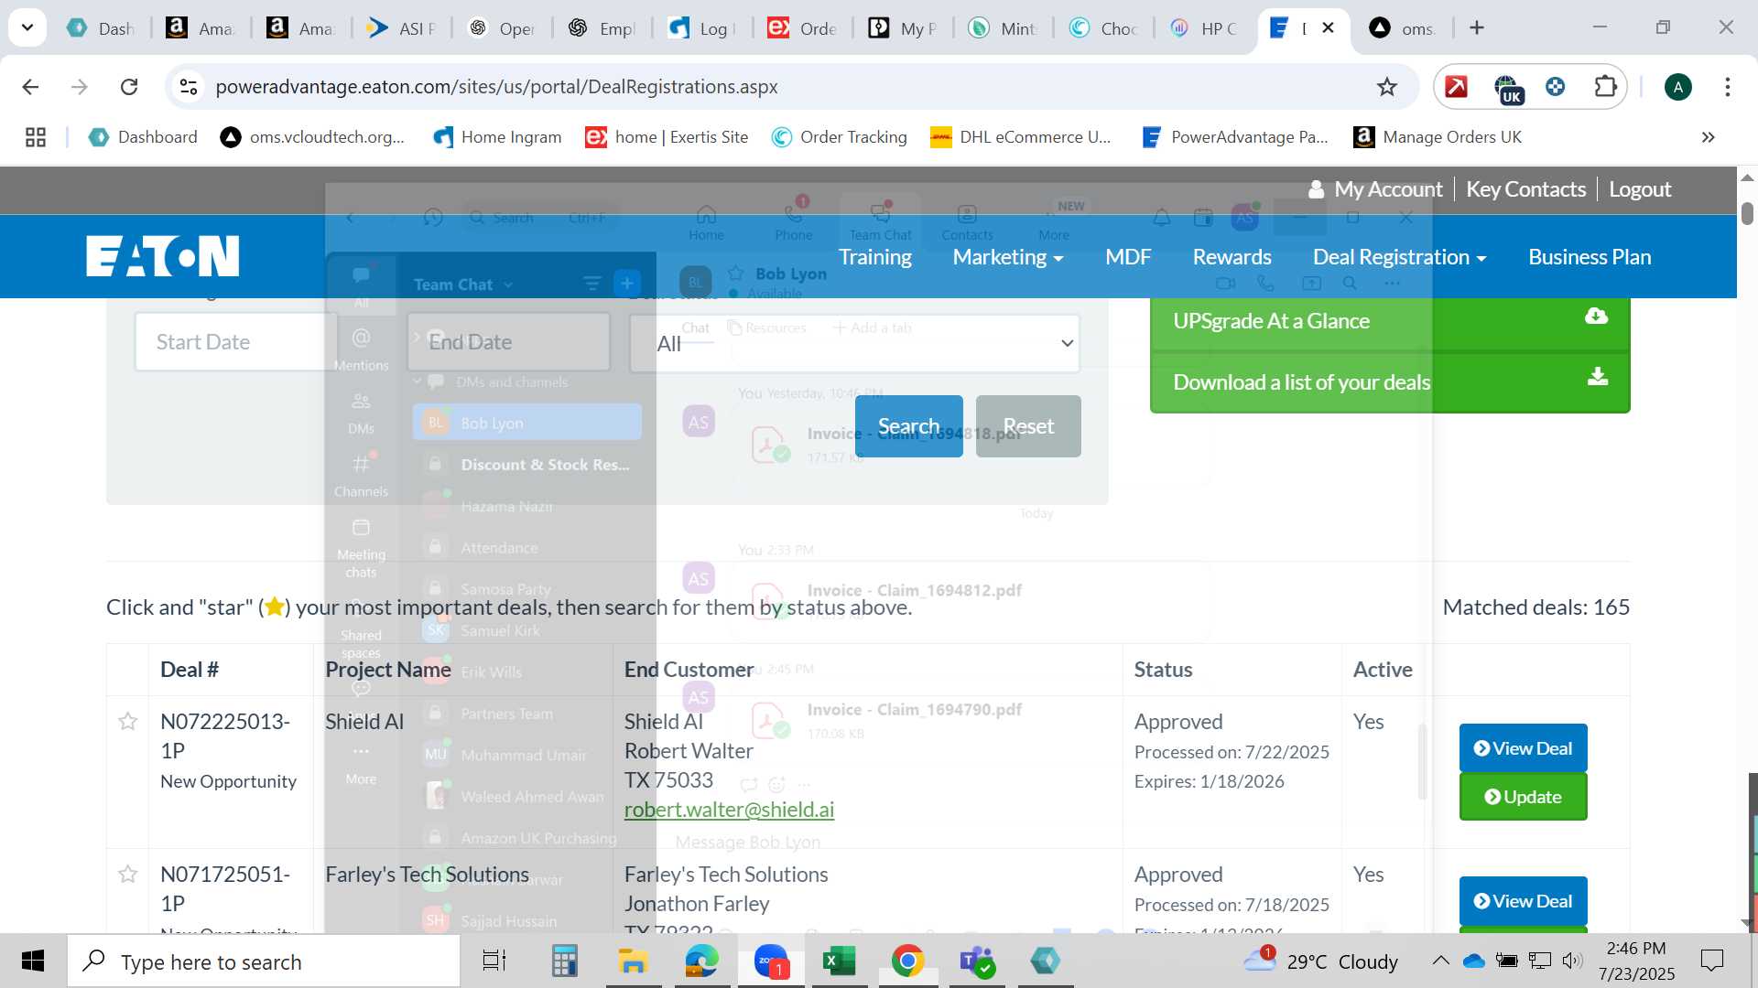Open the notification center icon
1758x988 pixels.
click(1711, 961)
